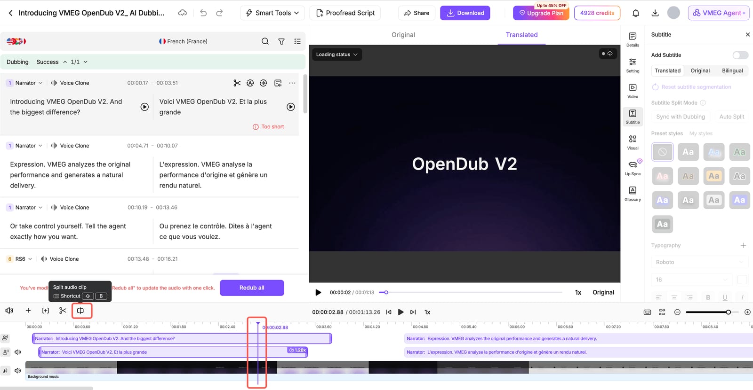Open the French (France) language selector
This screenshot has width=753, height=390.
click(x=183, y=41)
